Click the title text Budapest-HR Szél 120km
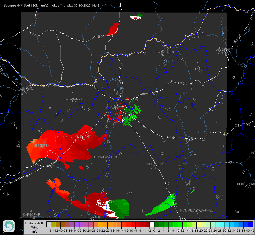 (x=22, y=5)
